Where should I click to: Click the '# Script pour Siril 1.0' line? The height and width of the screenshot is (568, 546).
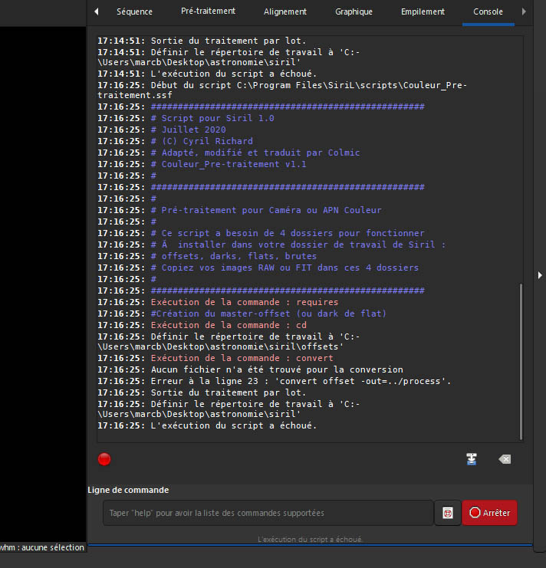(186, 118)
